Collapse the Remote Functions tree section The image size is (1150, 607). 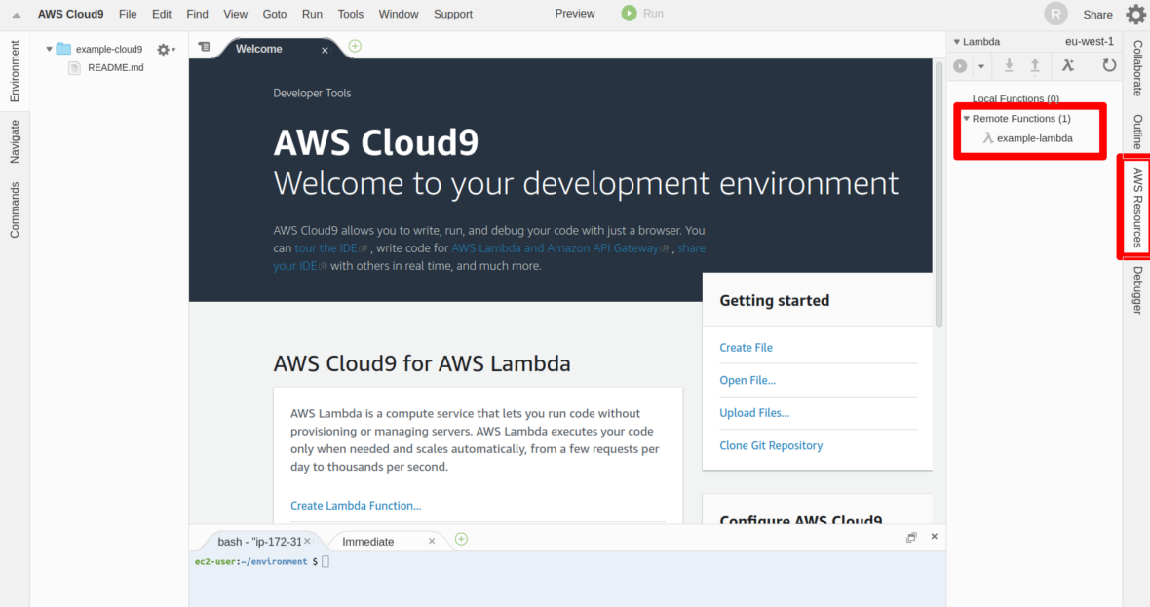[x=966, y=118]
